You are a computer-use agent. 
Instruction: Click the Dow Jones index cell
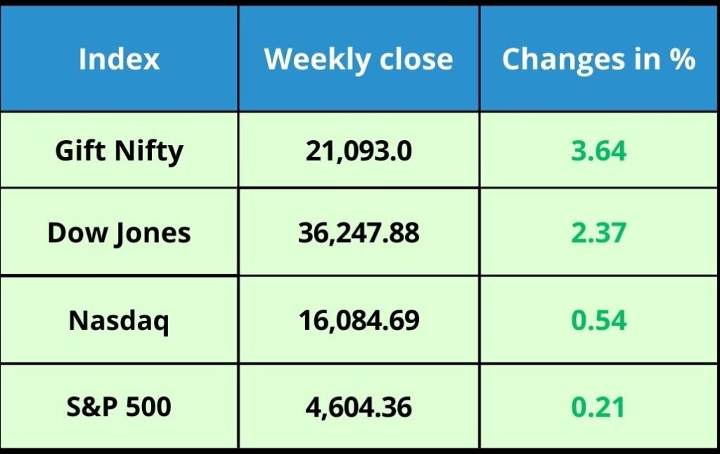pos(119,233)
